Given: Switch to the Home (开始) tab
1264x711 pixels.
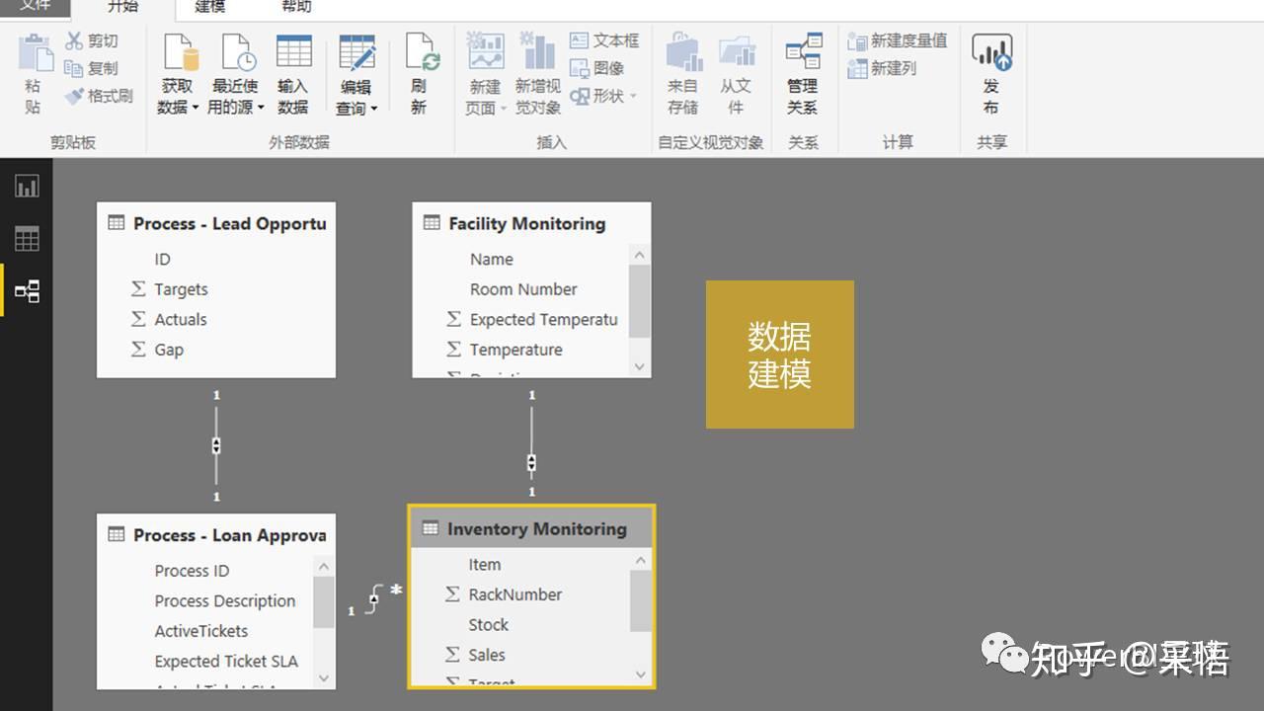Looking at the screenshot, I should coord(123,8).
